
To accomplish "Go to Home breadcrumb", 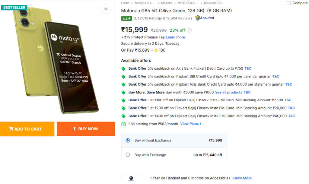I will coord(125,3).
